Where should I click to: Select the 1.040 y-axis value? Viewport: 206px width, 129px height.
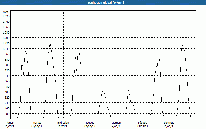[x=6, y=49]
